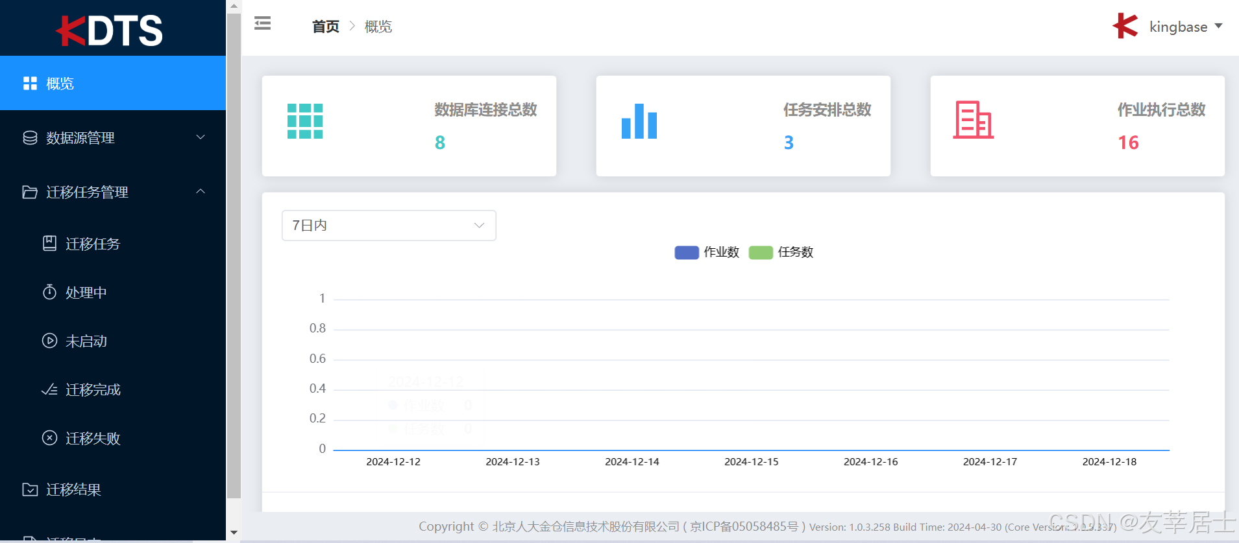Open the 未启动 submenu item
This screenshot has height=543, width=1239.
click(113, 341)
